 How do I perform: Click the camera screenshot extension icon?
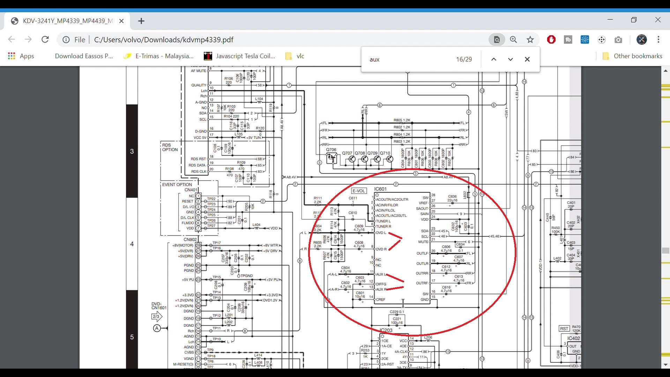click(618, 39)
